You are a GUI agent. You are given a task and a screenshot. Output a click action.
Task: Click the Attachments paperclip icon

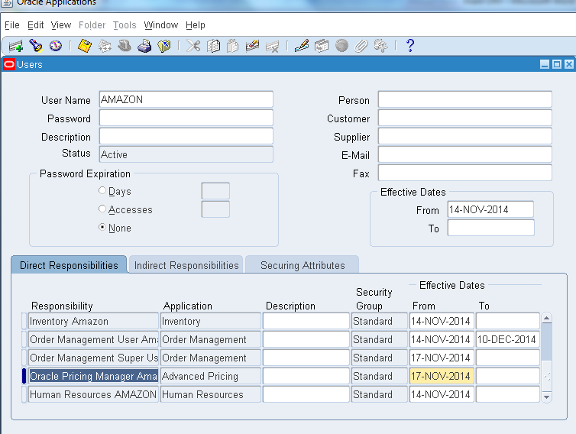(361, 46)
